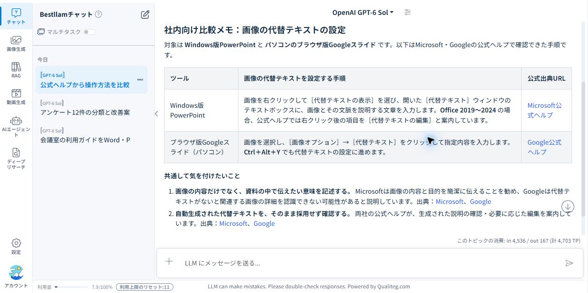The width and height of the screenshot is (588, 293).
Task: Open the アカウント avatar menu
Action: 16,277
